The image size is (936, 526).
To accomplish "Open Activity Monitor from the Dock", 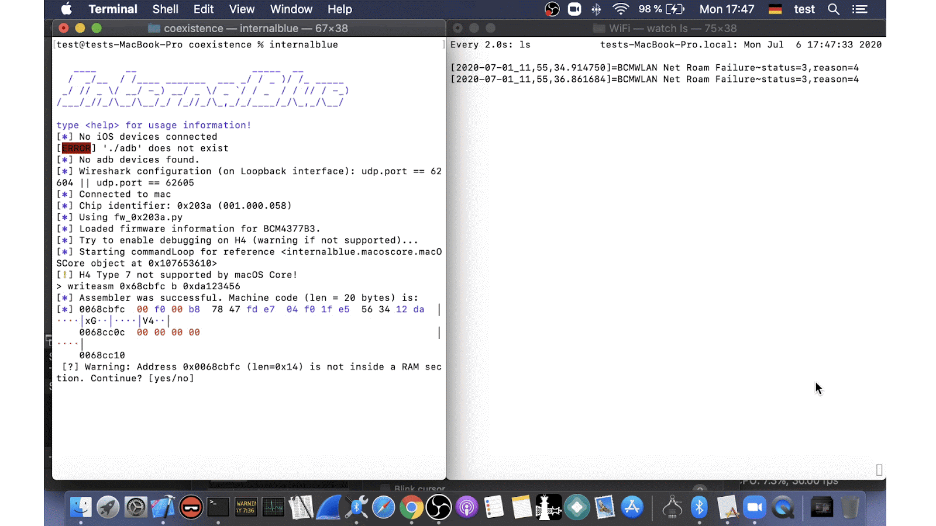I will tap(273, 507).
